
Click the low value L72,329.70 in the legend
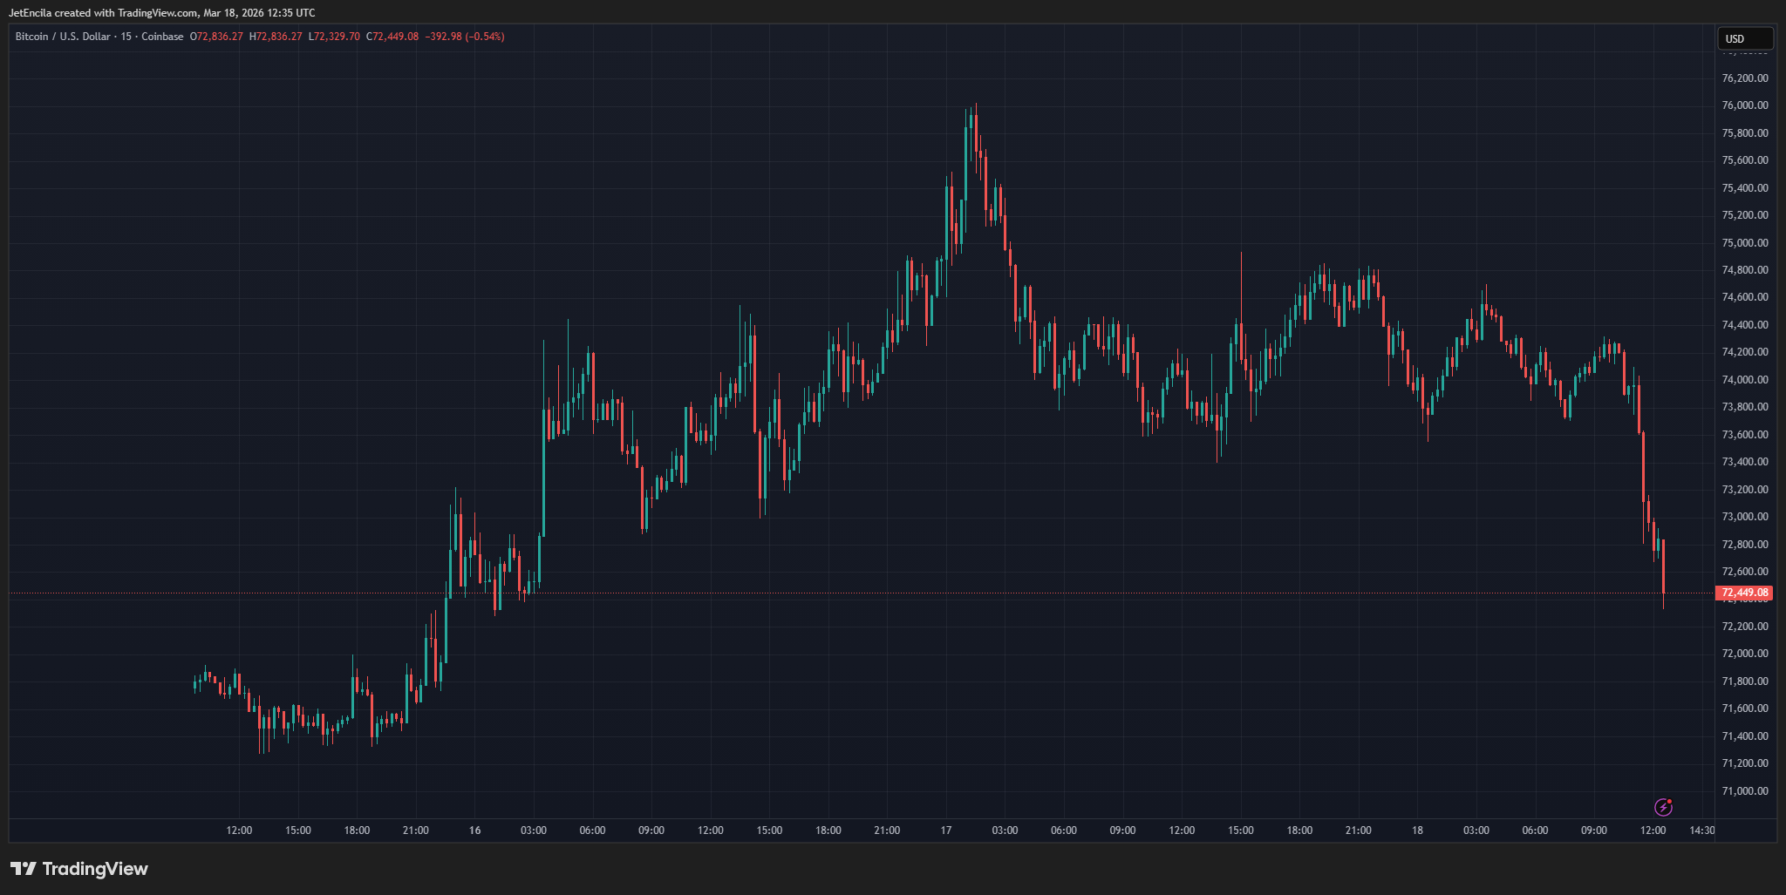(334, 37)
